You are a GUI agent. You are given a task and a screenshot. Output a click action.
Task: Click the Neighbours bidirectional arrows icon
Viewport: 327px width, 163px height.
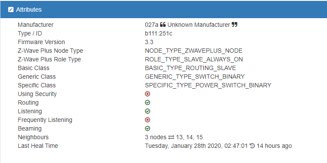pos(171,137)
